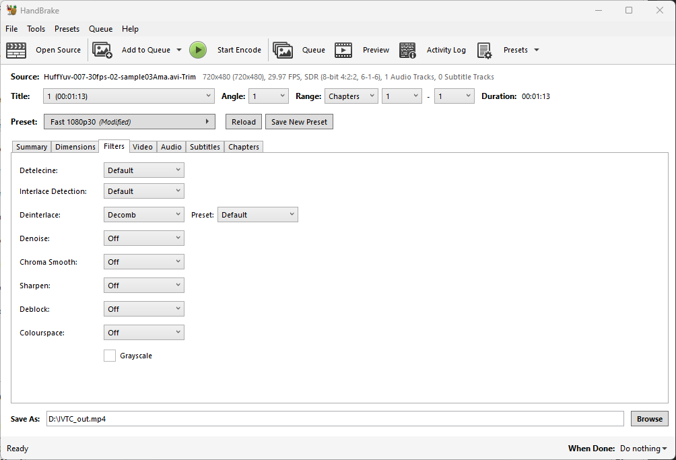This screenshot has height=460, width=676.
Task: Open the Tools menu
Action: point(36,29)
